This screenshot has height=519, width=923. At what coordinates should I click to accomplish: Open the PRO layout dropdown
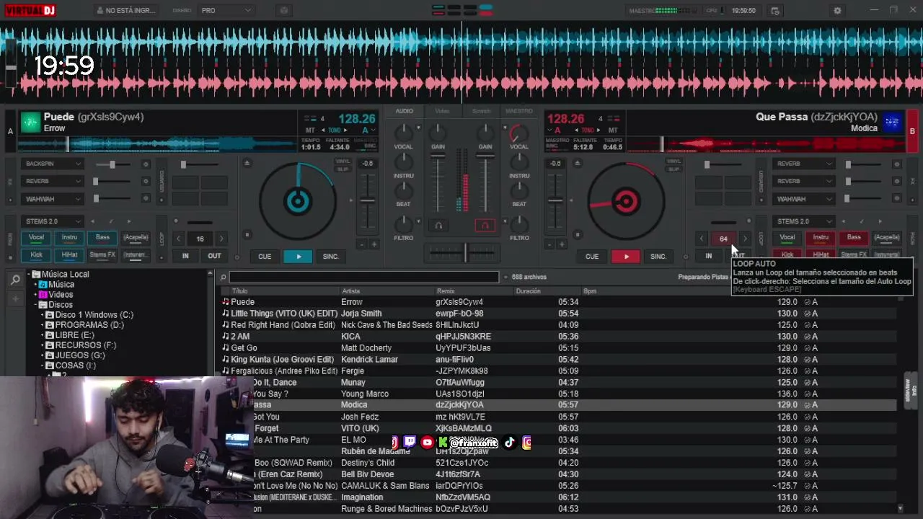click(x=226, y=11)
